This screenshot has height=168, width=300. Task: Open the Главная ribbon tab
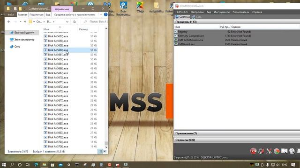coord(22,14)
